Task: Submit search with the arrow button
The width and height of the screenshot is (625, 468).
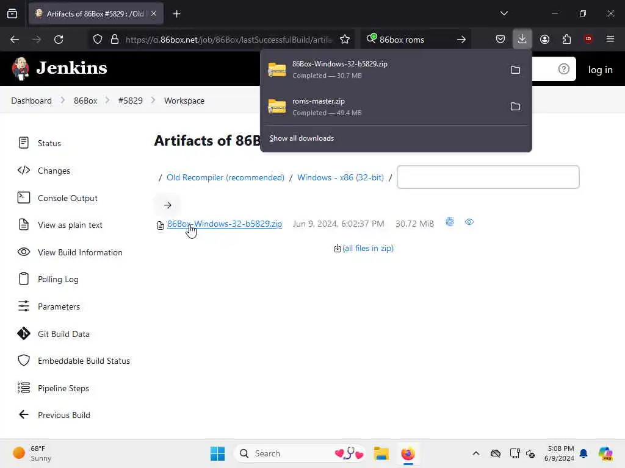Action: [461, 40]
